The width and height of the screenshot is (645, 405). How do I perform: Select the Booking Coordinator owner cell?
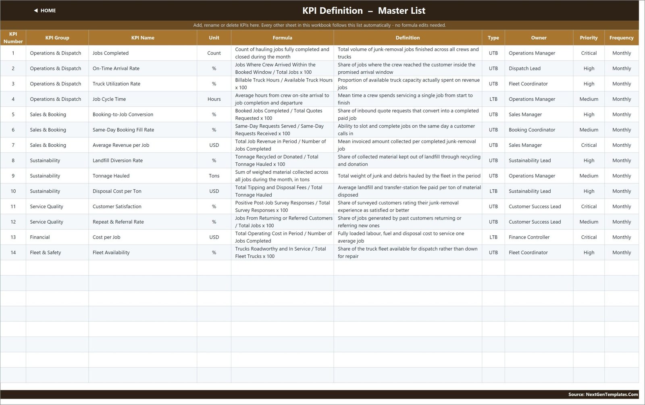[539, 130]
